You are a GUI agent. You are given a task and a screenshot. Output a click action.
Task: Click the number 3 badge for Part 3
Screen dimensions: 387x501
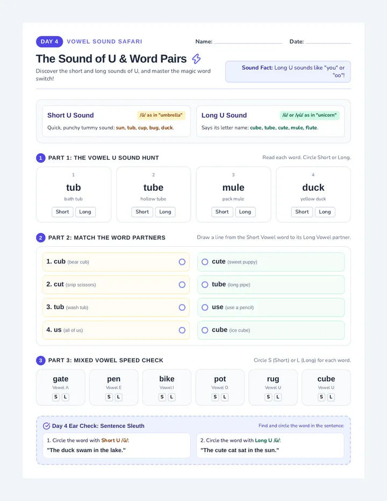(41, 360)
